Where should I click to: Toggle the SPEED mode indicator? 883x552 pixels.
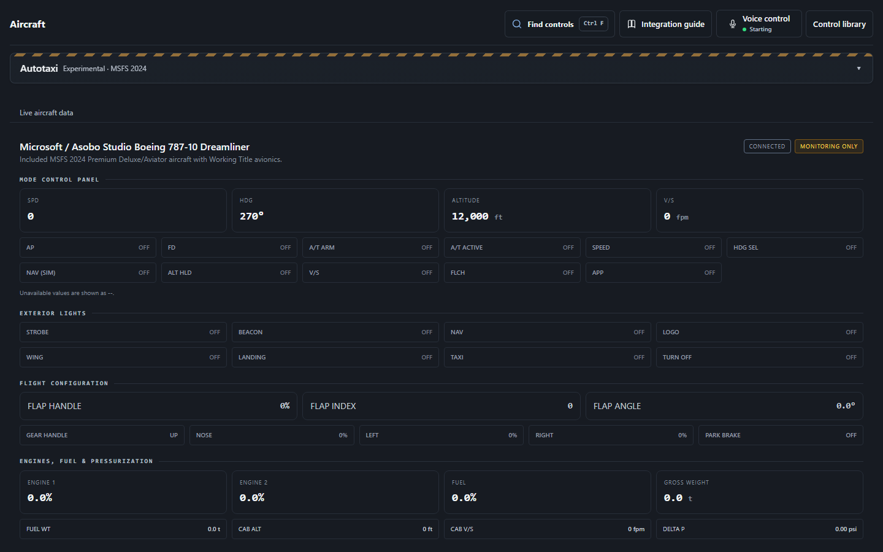(x=653, y=248)
